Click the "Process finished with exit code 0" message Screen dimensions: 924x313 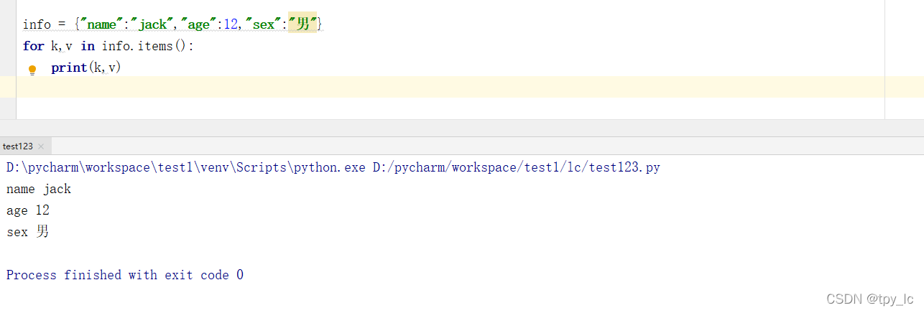125,275
